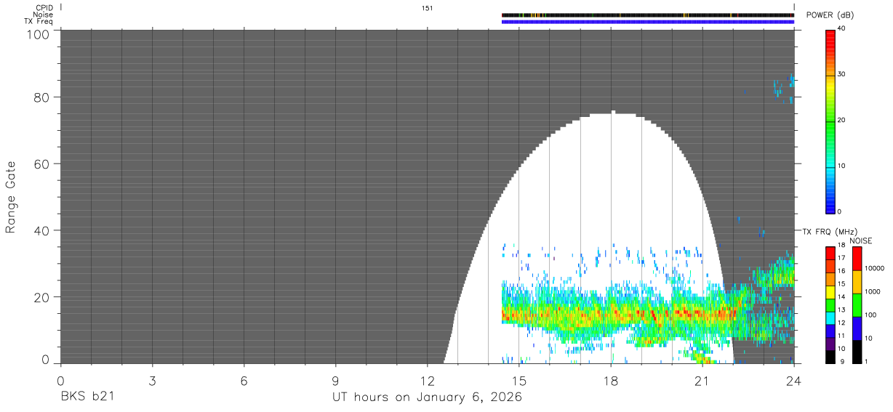This screenshot has width=893, height=412.
Task: Click the 6 tick on UT hours axis
Action: tap(244, 381)
